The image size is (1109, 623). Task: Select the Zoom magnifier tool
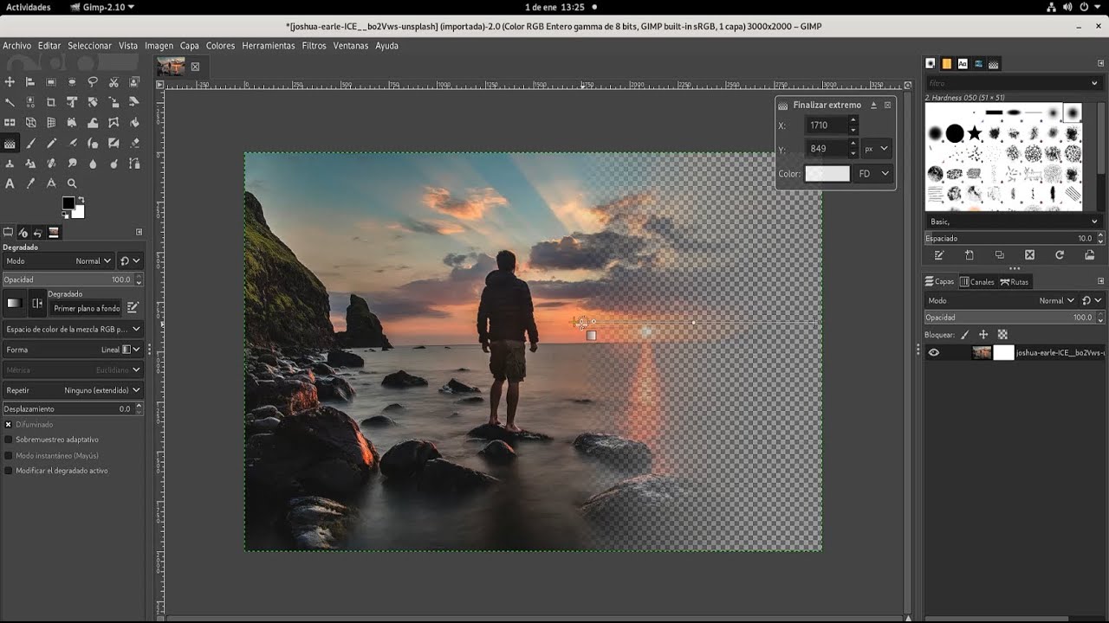pyautogui.click(x=72, y=183)
